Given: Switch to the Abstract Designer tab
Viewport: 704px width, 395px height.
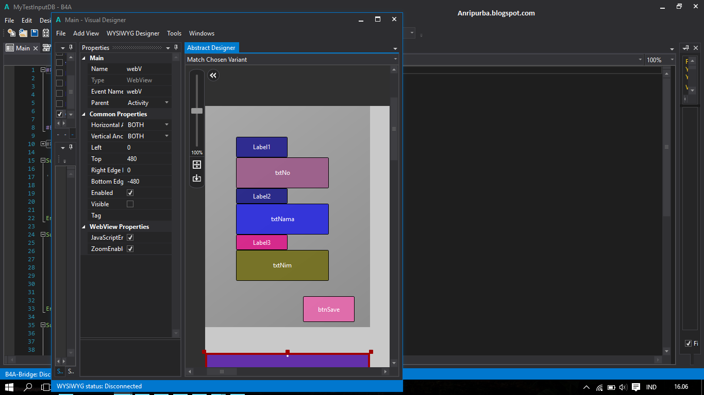Looking at the screenshot, I should coord(211,48).
